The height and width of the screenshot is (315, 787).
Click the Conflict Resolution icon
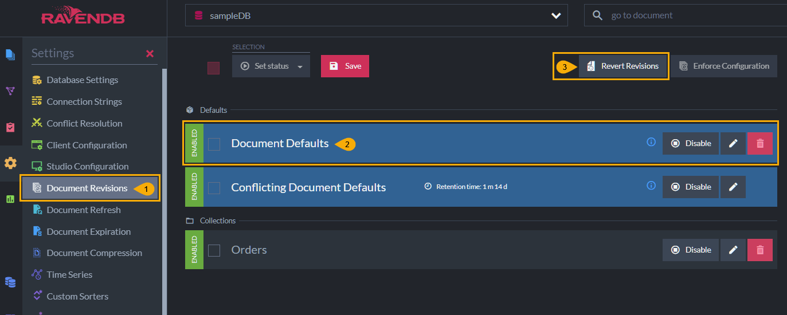tap(37, 123)
